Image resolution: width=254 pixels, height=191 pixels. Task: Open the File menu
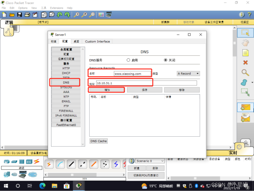point(4,8)
